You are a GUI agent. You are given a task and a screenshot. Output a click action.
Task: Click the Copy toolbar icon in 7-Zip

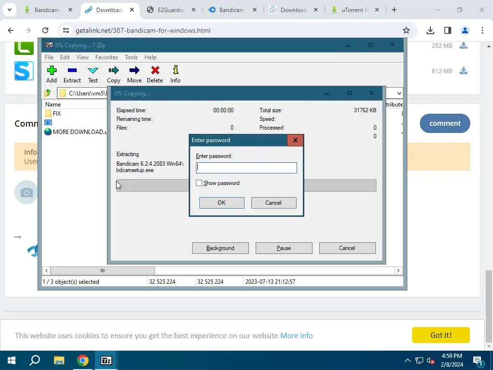click(x=114, y=74)
